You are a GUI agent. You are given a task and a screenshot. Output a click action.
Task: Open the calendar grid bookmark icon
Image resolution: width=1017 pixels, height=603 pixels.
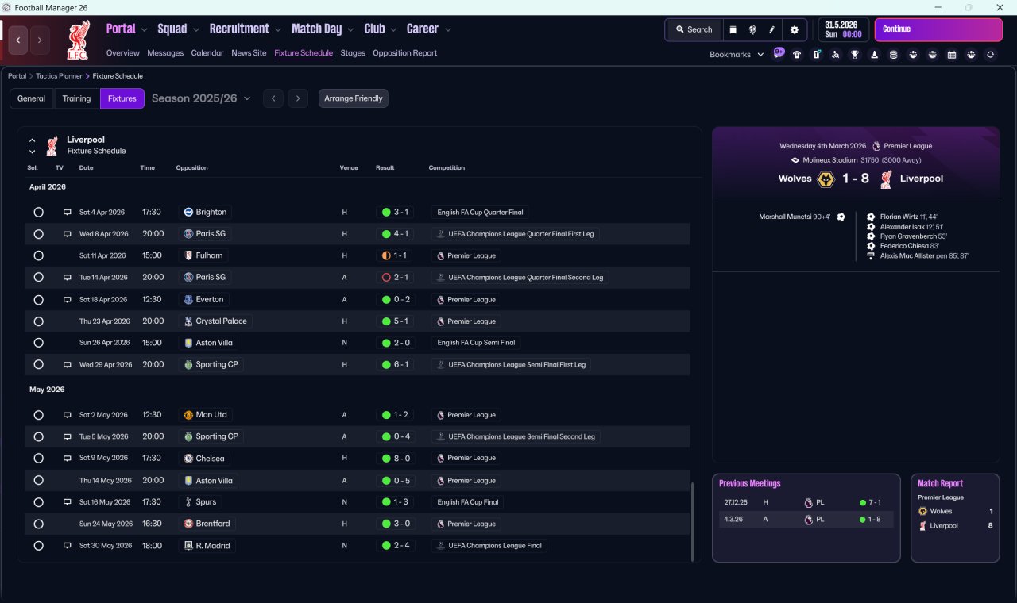(952, 55)
